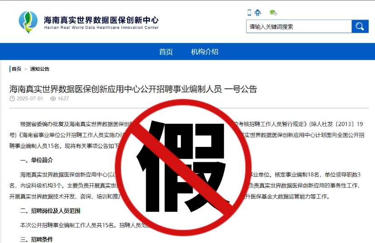The height and width of the screenshot is (243, 375).
Task: Click the Hainan center logo emblem
Action: pyautogui.click(x=28, y=22)
